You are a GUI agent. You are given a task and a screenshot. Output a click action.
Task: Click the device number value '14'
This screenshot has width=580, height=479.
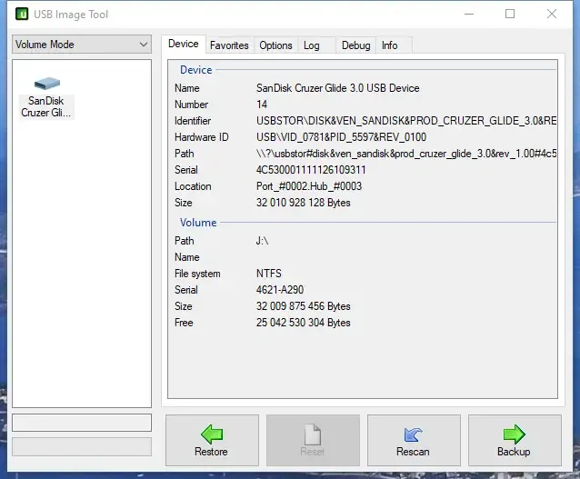click(x=262, y=105)
